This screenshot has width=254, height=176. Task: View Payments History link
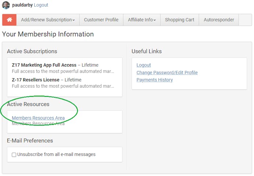tap(154, 80)
